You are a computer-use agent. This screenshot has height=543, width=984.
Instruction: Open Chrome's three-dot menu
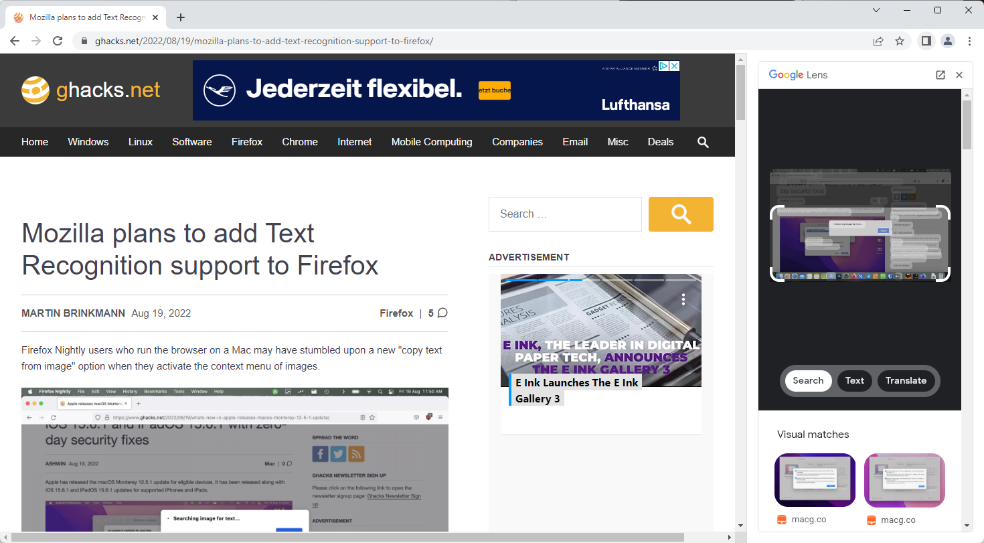[969, 41]
